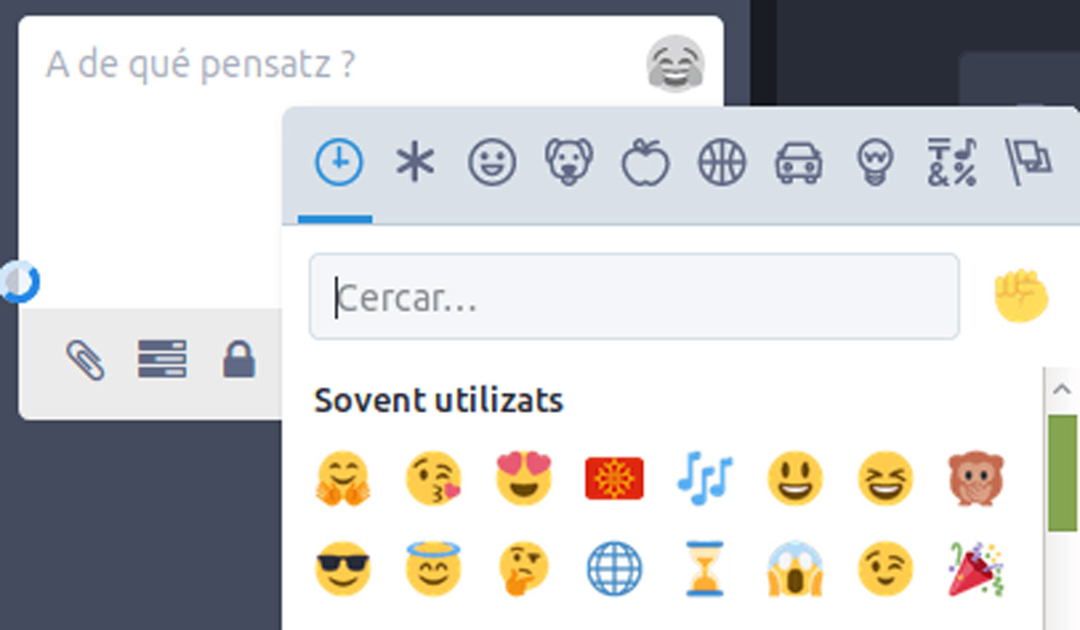The image size is (1080, 630).
Task: Click the emoji list scrollbar up arrow
Action: point(1062,390)
